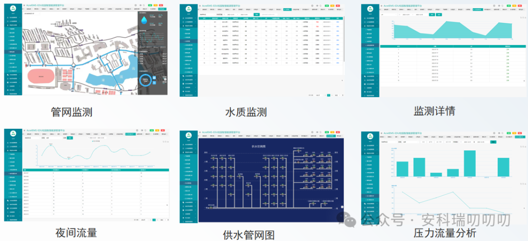528x241 pixels.
Task: Open the region dropdown in 压力流量分析 filter bar
Action: [x=411, y=142]
